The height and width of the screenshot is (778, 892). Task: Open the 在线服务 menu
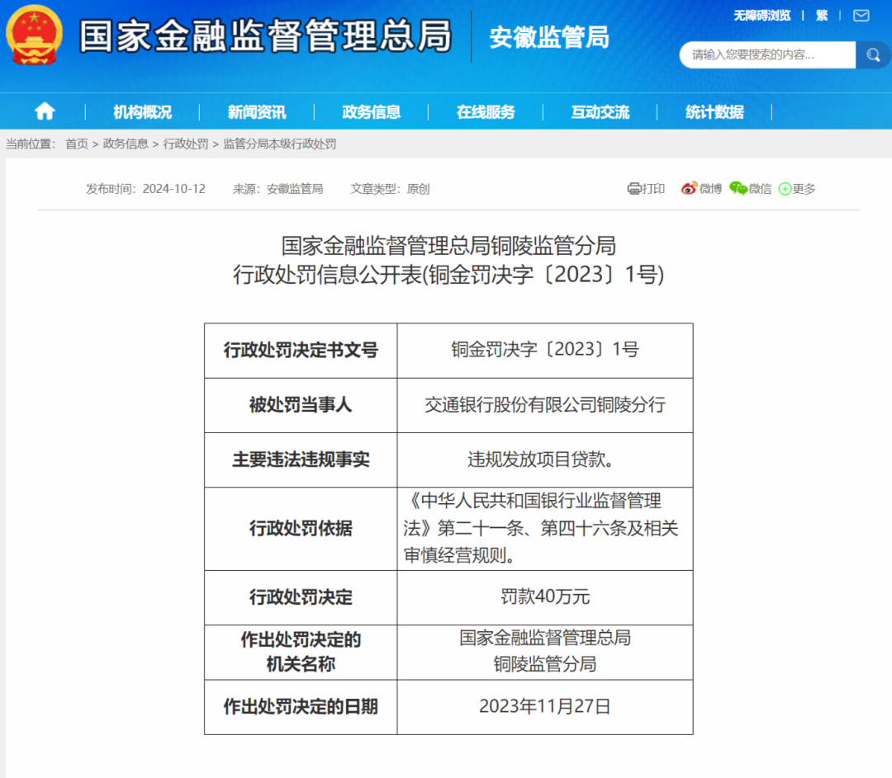coord(486,112)
